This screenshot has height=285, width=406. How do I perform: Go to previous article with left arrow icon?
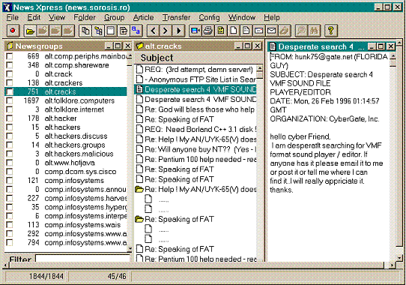tap(154, 31)
